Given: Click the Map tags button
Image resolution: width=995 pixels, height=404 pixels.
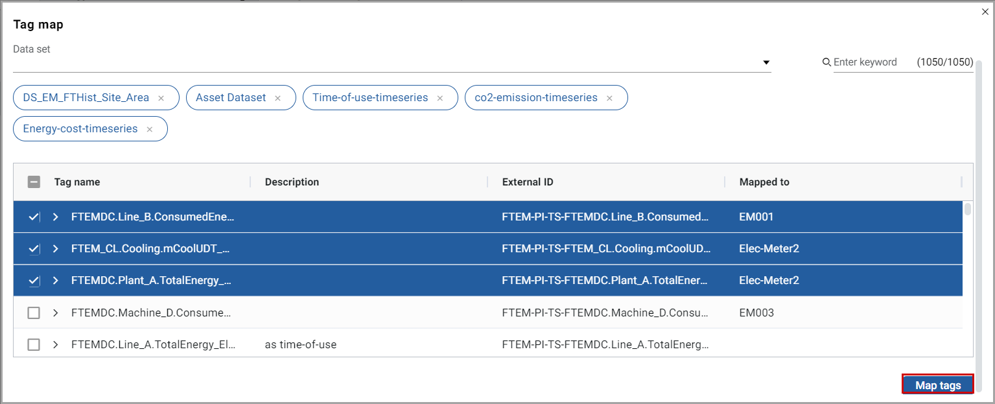Looking at the screenshot, I should tap(937, 385).
